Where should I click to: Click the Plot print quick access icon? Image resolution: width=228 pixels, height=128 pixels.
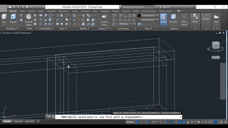coord(27,7)
